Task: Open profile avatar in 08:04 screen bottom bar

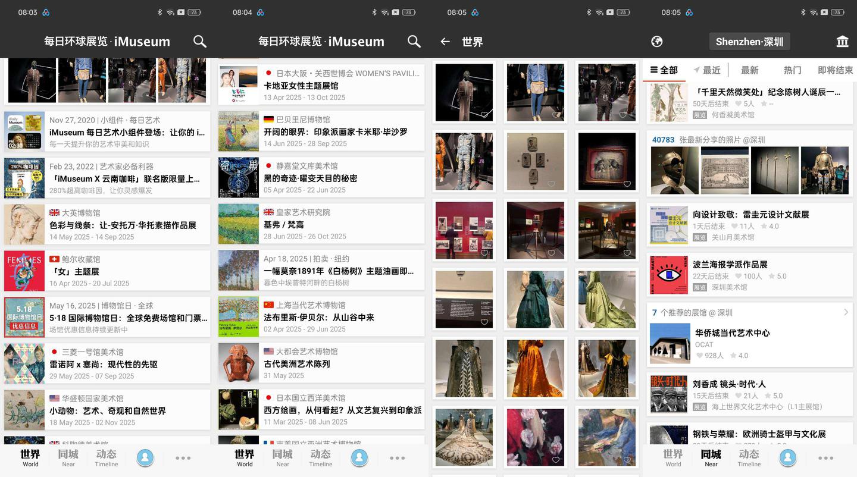Action: [x=359, y=457]
